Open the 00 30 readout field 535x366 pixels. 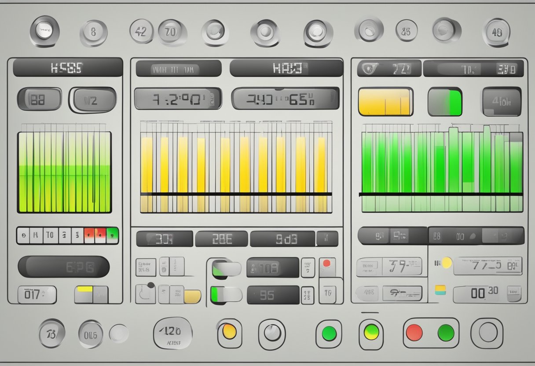click(x=487, y=294)
